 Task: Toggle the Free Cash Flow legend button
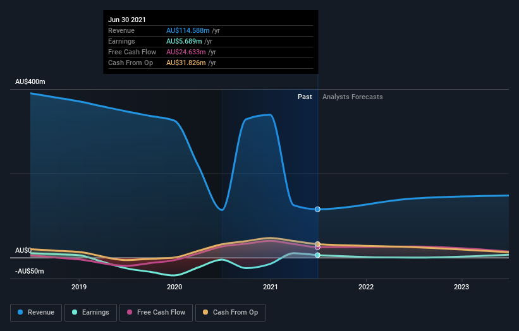[156, 313]
